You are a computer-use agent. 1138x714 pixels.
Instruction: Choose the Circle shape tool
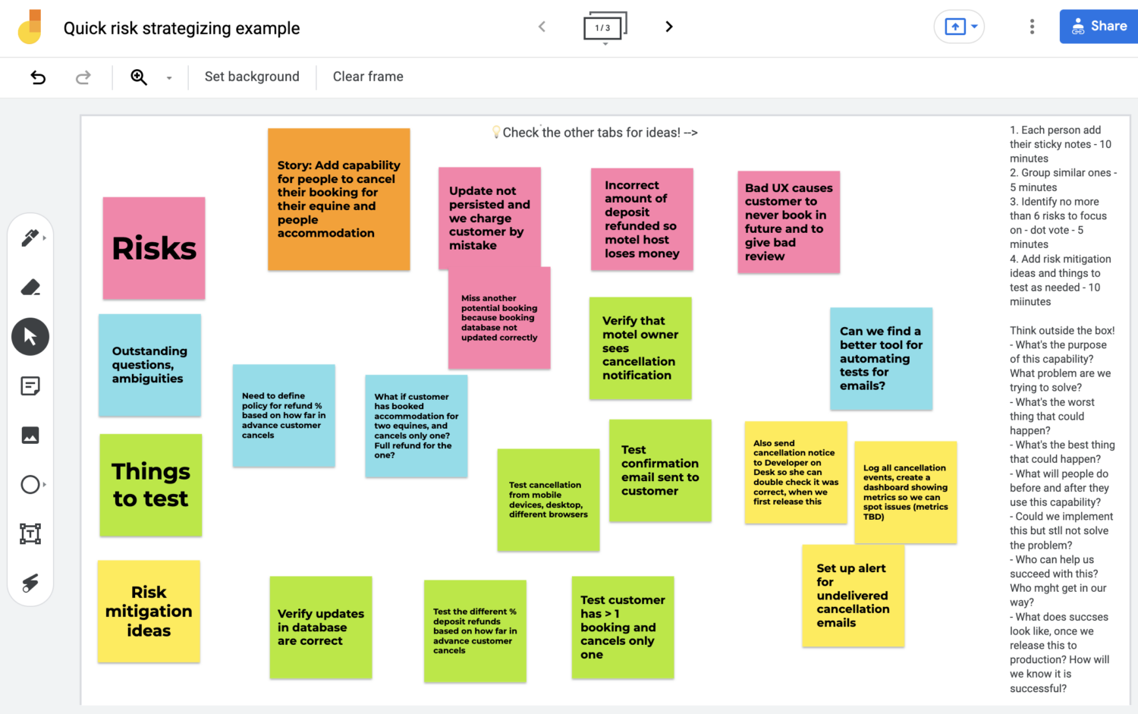coord(30,485)
